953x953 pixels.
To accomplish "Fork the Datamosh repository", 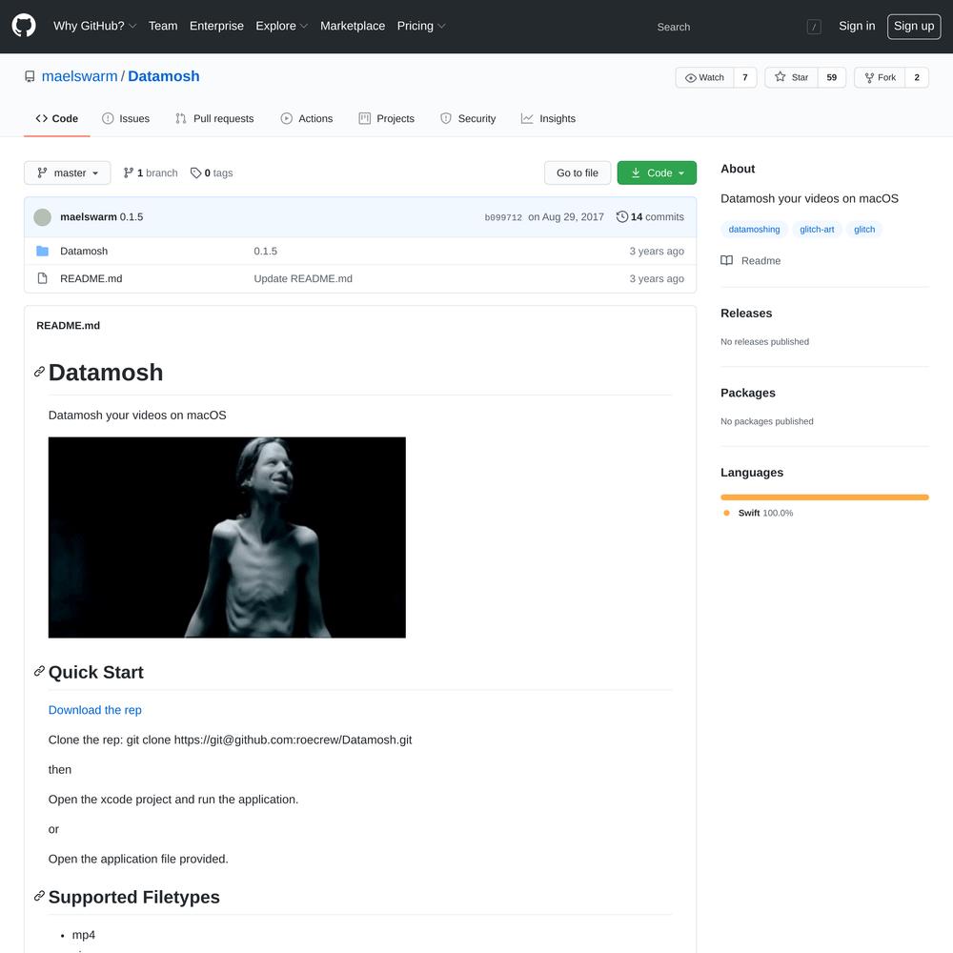I will [x=880, y=77].
